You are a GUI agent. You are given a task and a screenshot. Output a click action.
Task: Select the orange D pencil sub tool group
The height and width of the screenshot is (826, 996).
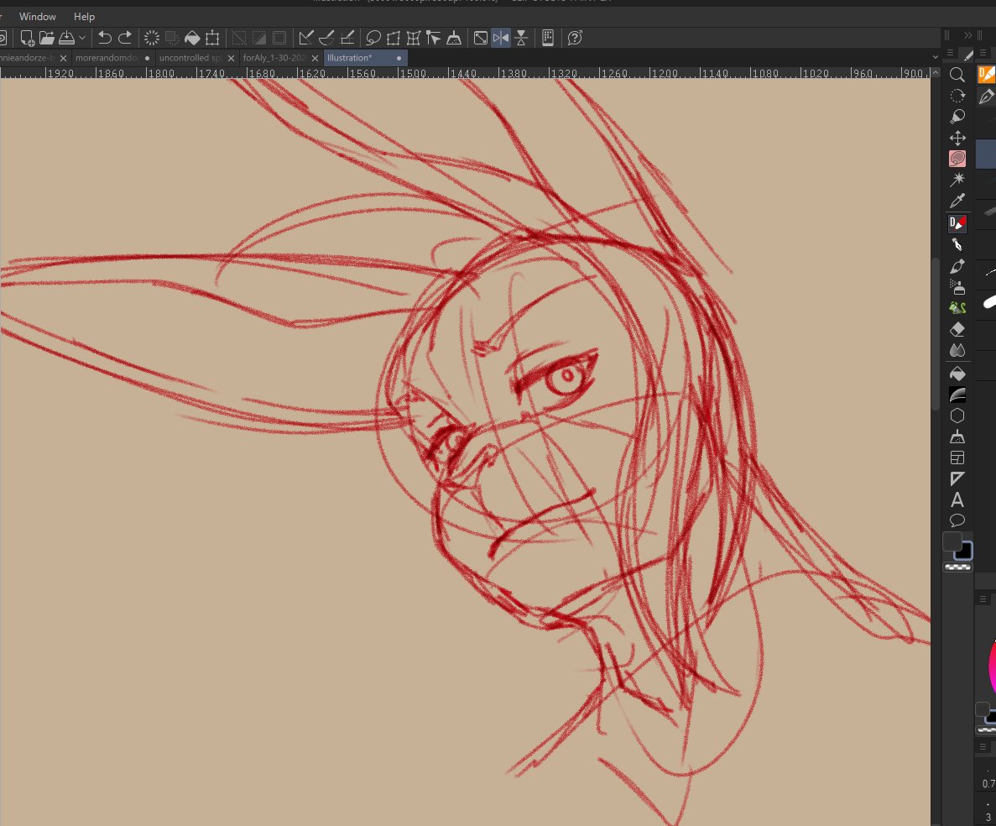987,75
